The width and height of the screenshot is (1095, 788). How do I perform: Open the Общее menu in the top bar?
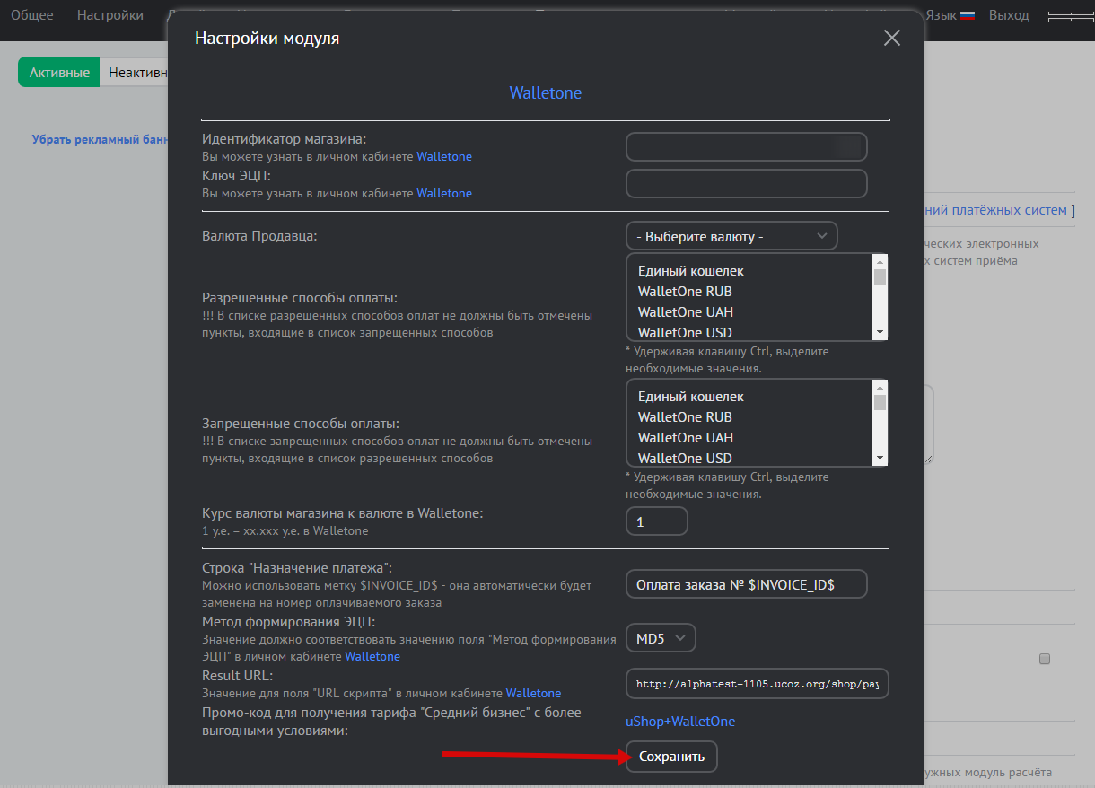(32, 15)
